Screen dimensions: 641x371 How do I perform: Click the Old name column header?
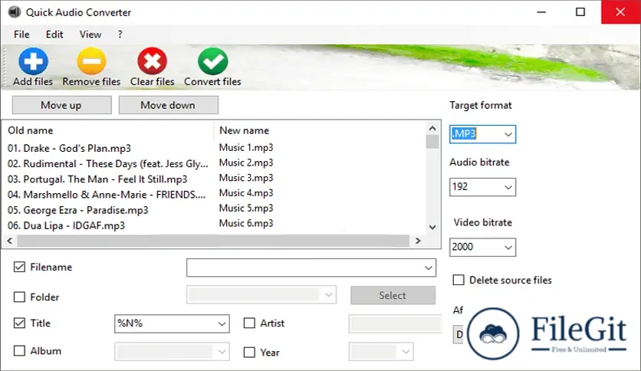108,130
